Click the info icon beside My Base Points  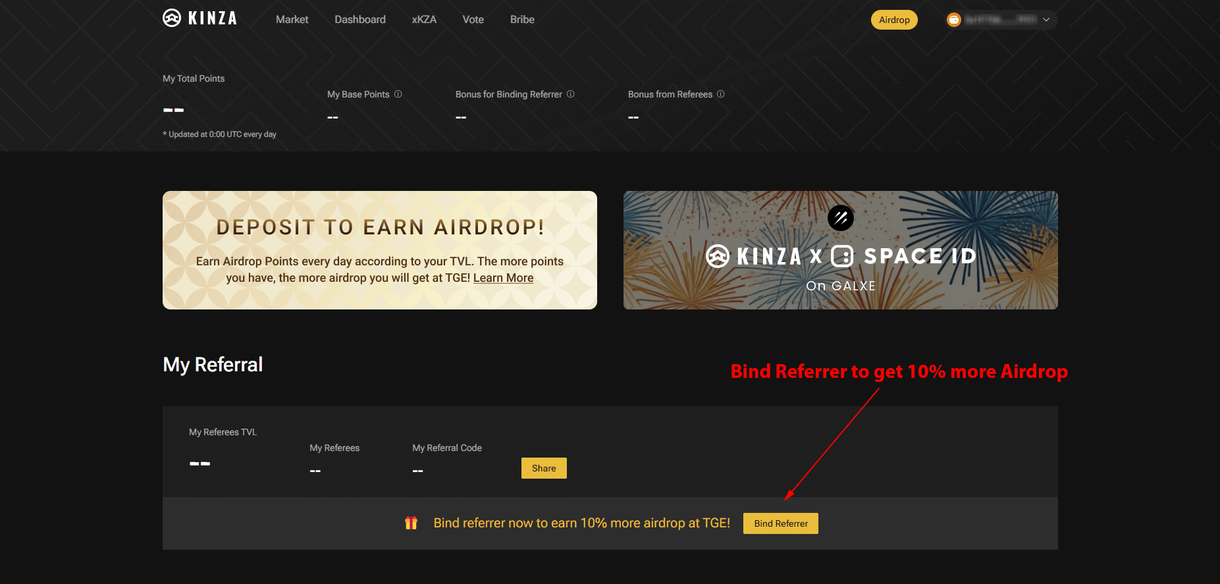pos(398,94)
